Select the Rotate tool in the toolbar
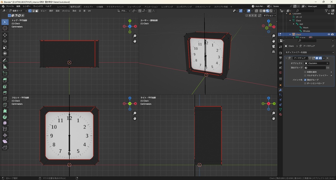The height and width of the screenshot is (180, 336). point(5,41)
